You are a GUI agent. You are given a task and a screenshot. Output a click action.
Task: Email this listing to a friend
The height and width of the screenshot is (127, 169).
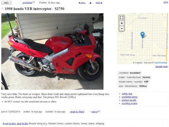tap(77, 112)
